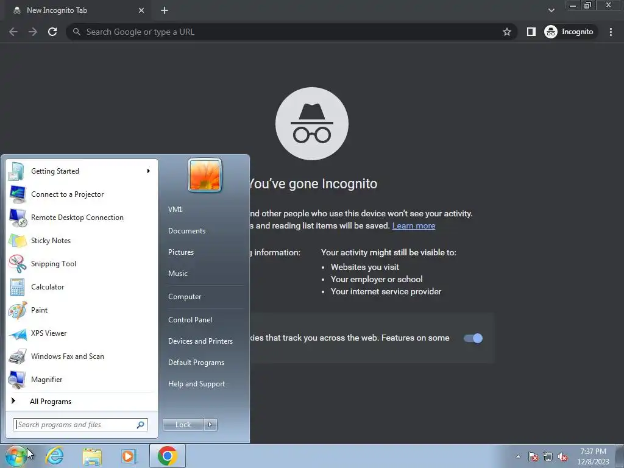Reload the page in Chrome

coord(52,32)
